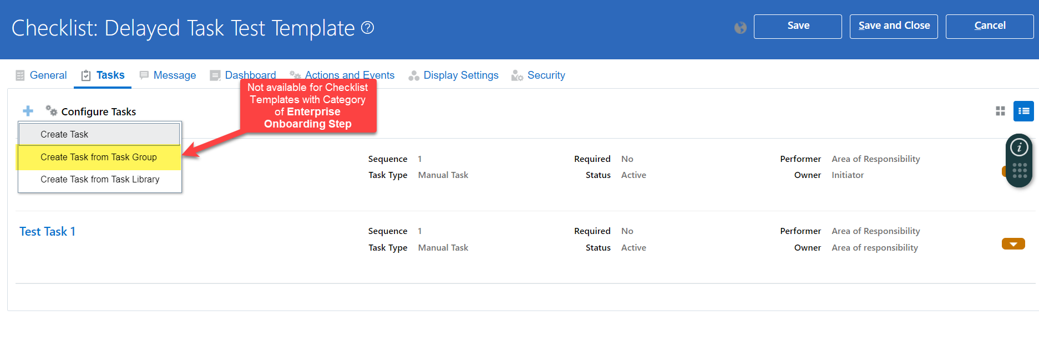Click the Configure Tasks label
Image resolution: width=1039 pixels, height=346 pixels.
(99, 111)
